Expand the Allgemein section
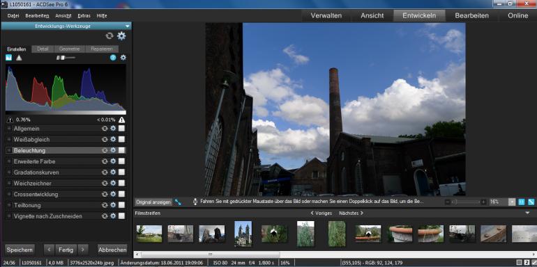The image size is (537, 267). pyautogui.click(x=9, y=129)
